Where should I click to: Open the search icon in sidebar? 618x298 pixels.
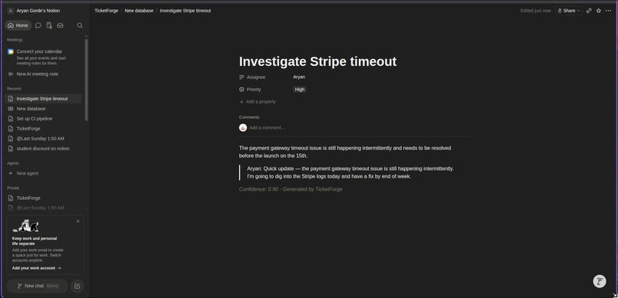tap(80, 25)
